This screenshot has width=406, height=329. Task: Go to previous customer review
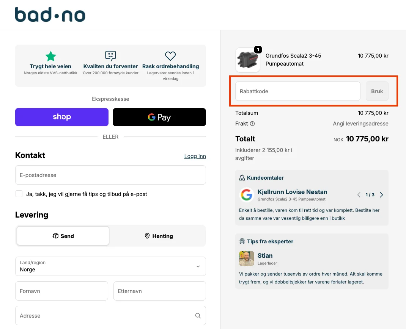[x=359, y=195]
